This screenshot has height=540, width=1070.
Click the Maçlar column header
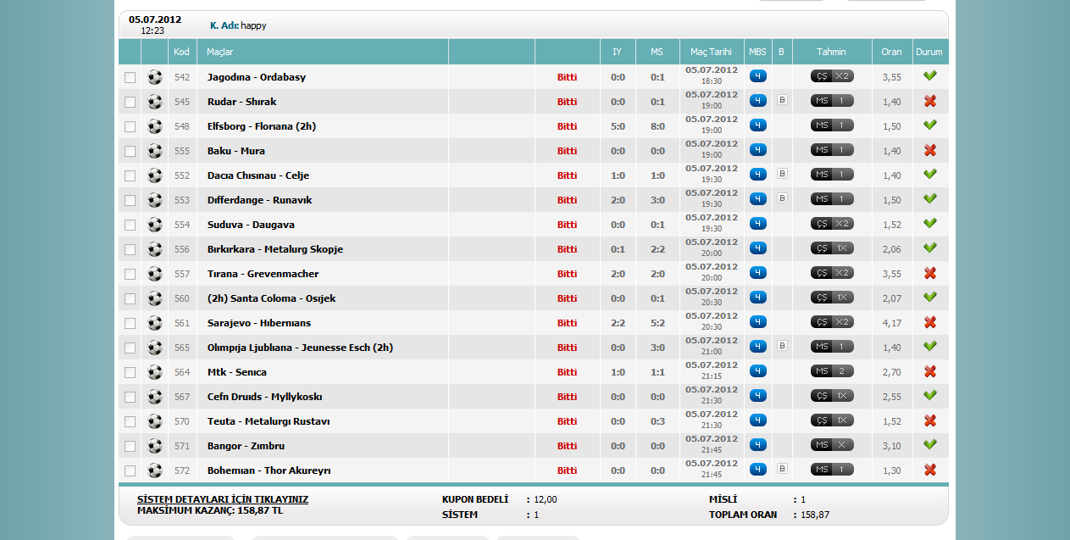click(x=220, y=52)
